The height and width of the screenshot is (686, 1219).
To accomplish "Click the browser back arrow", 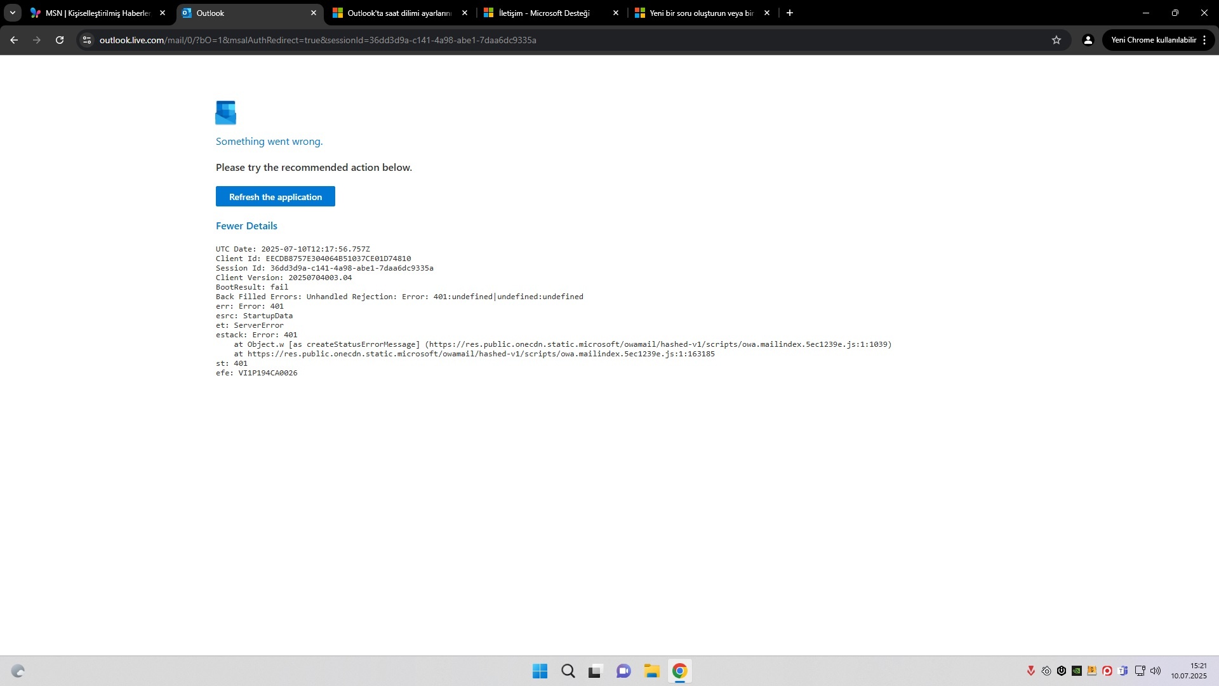I will (14, 40).
